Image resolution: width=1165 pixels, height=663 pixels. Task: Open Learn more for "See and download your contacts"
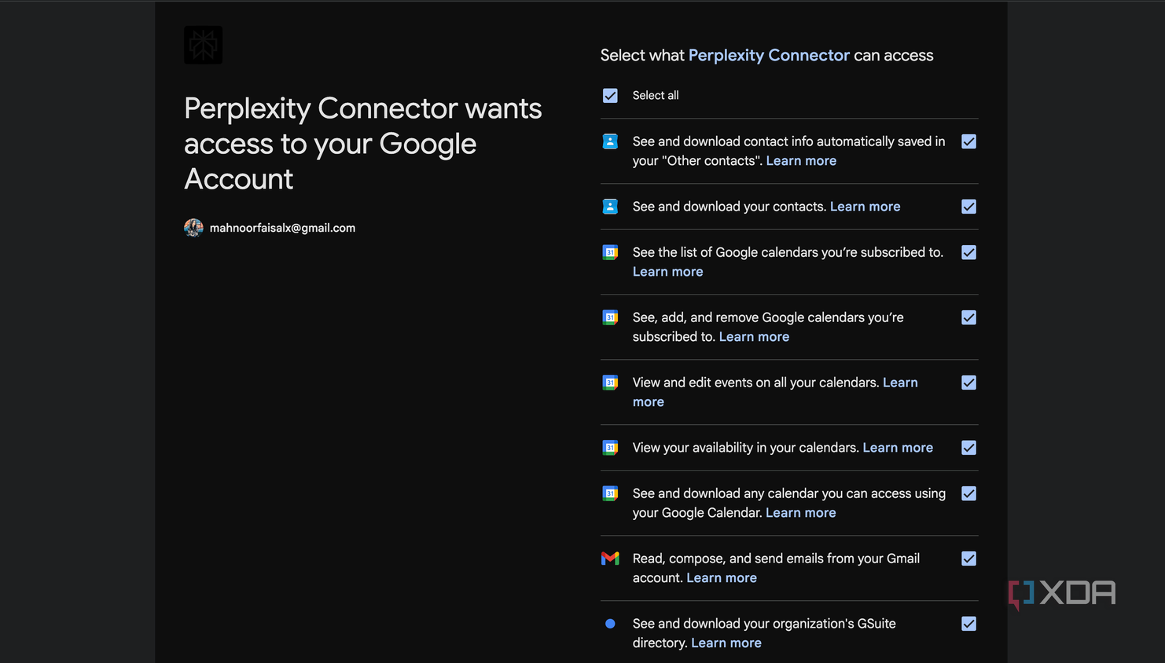click(x=865, y=207)
